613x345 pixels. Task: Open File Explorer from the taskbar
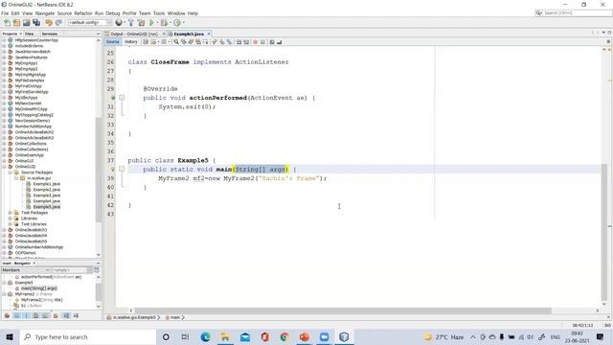[225, 336]
